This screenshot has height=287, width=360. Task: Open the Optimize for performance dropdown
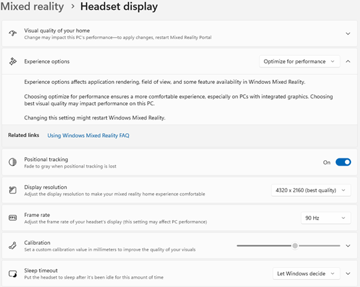point(300,62)
